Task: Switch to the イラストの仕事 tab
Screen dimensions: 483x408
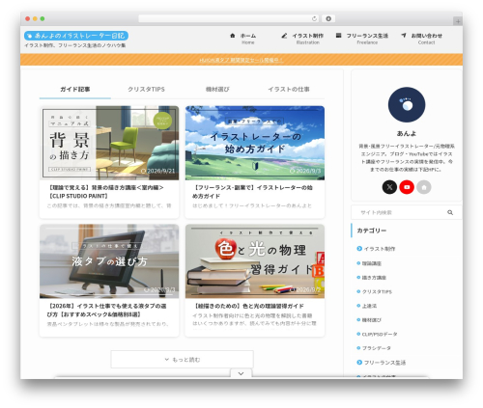Action: pos(289,89)
